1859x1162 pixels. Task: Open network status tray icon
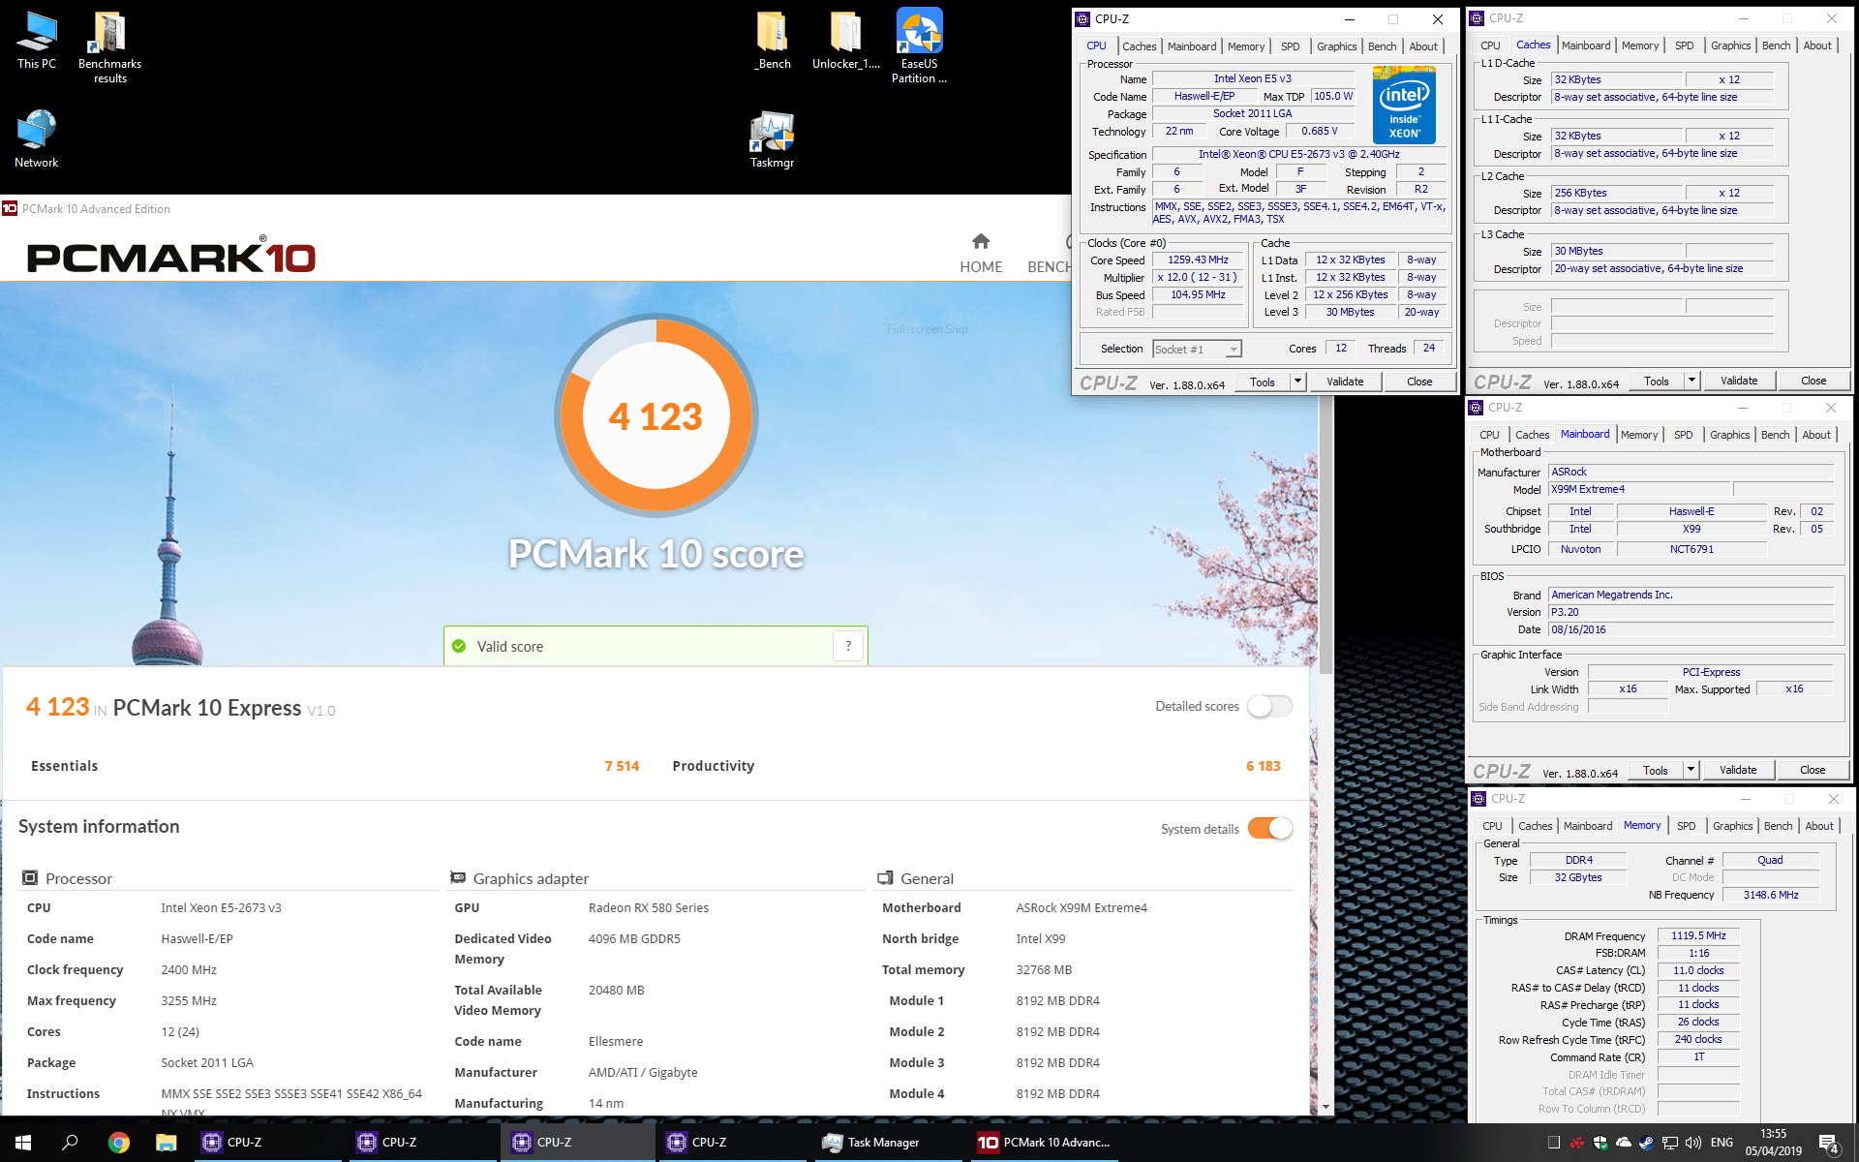coord(1670,1143)
